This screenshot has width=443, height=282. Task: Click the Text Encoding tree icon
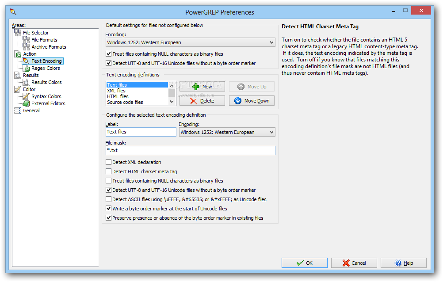pyautogui.click(x=26, y=61)
